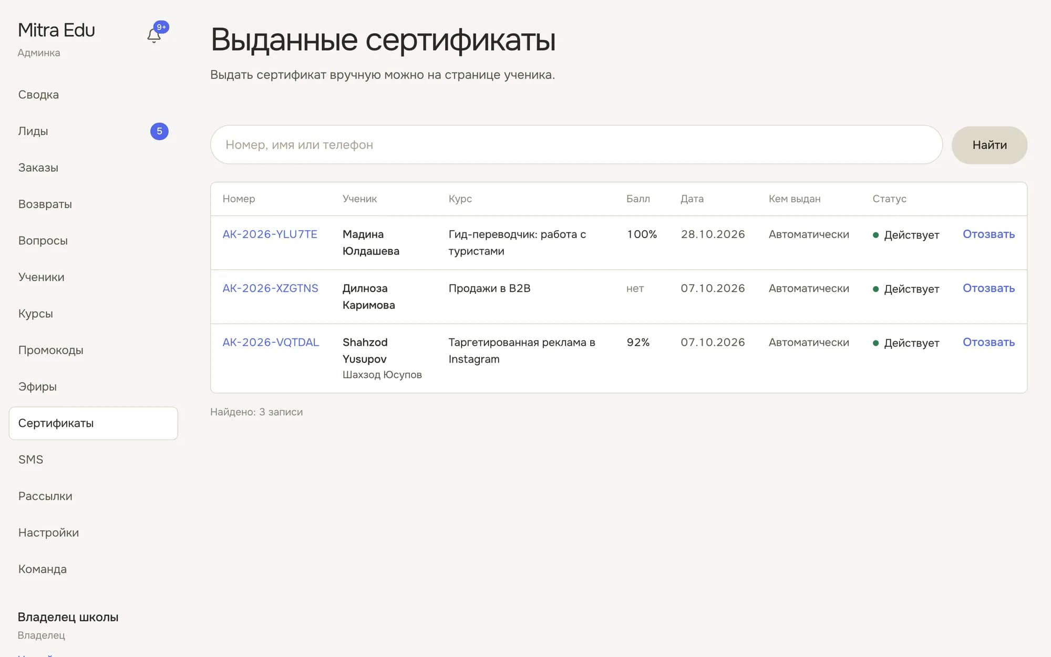Open certificate AK-2026-XZGTNS
Image resolution: width=1051 pixels, height=657 pixels.
(x=270, y=289)
